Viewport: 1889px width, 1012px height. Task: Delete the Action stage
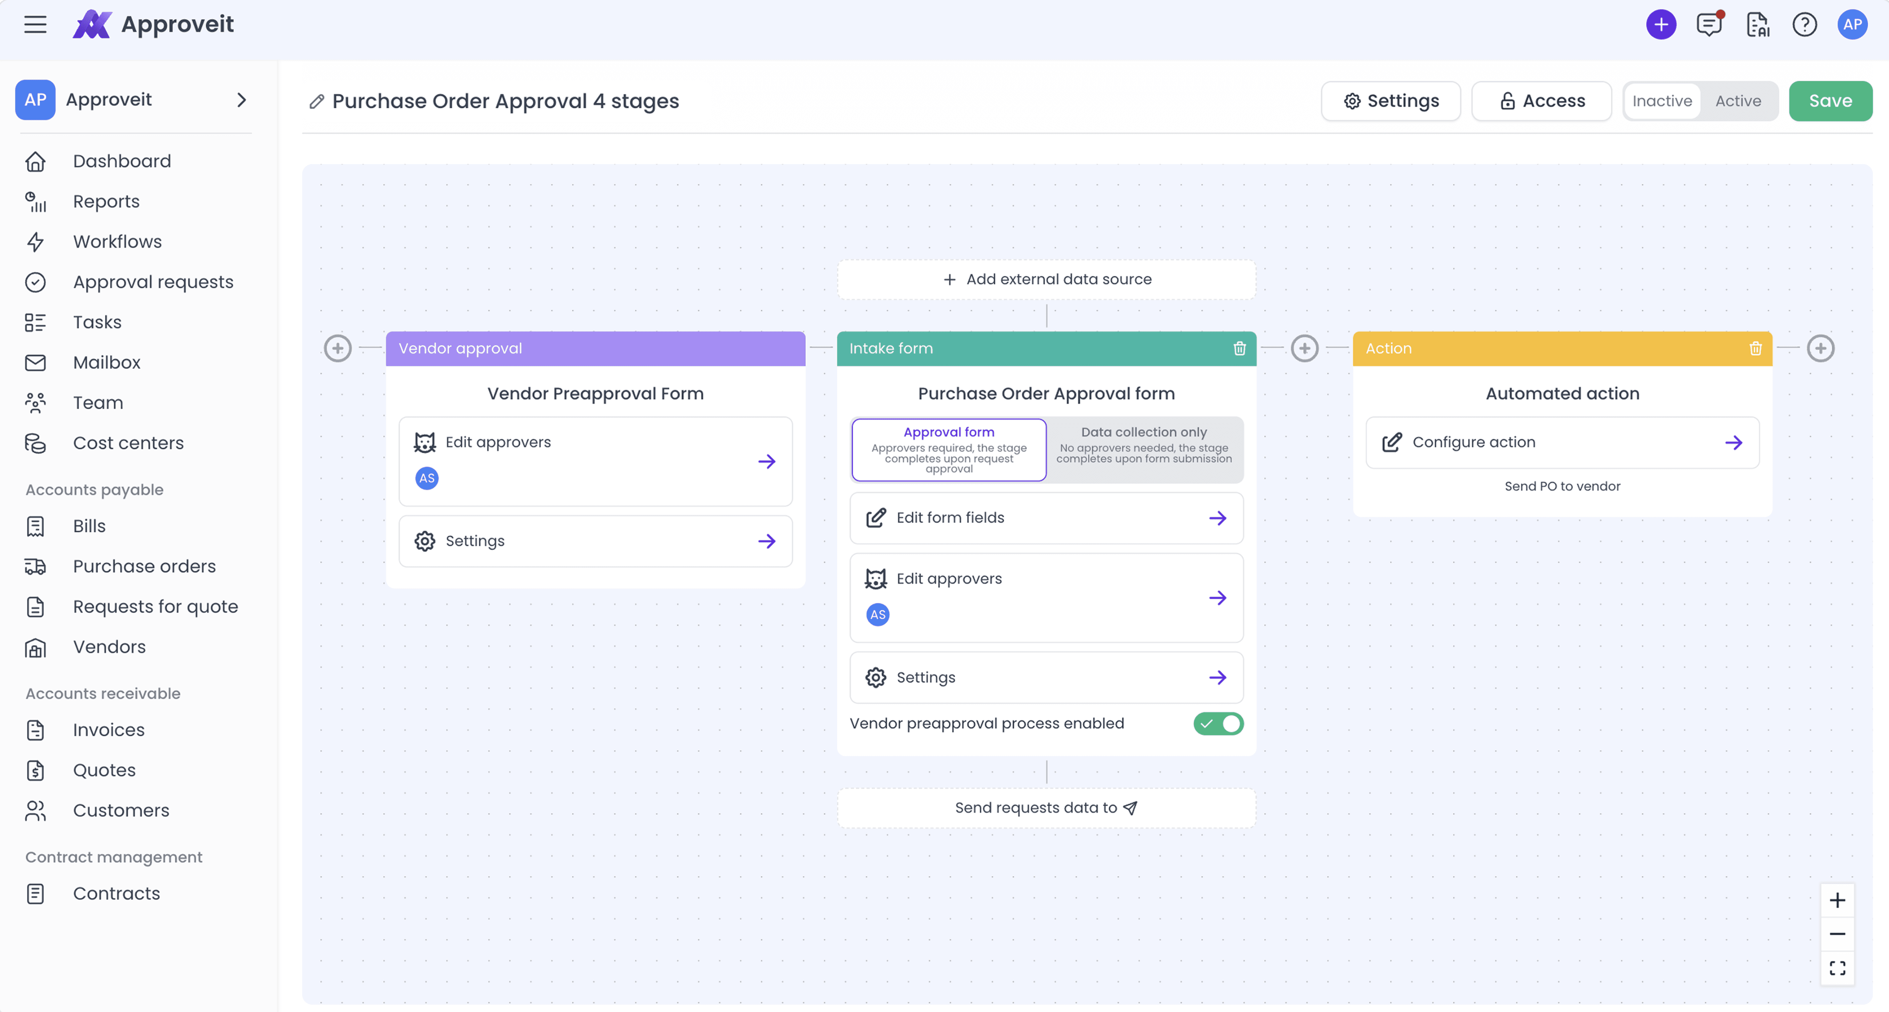click(1756, 348)
